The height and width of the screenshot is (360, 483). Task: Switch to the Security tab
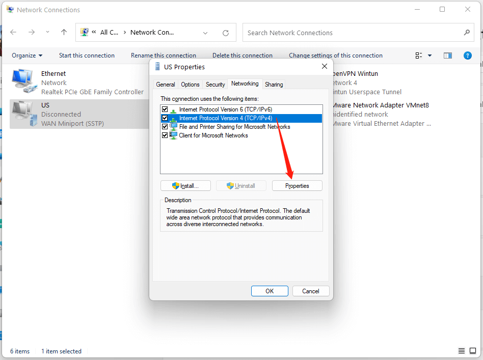(x=216, y=85)
